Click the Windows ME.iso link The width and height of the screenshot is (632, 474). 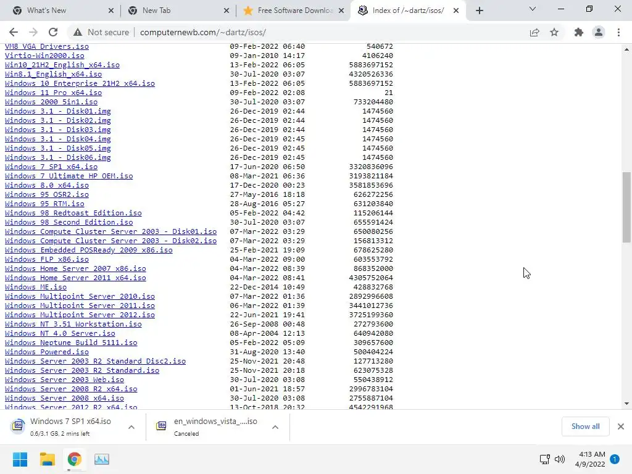[x=36, y=288]
